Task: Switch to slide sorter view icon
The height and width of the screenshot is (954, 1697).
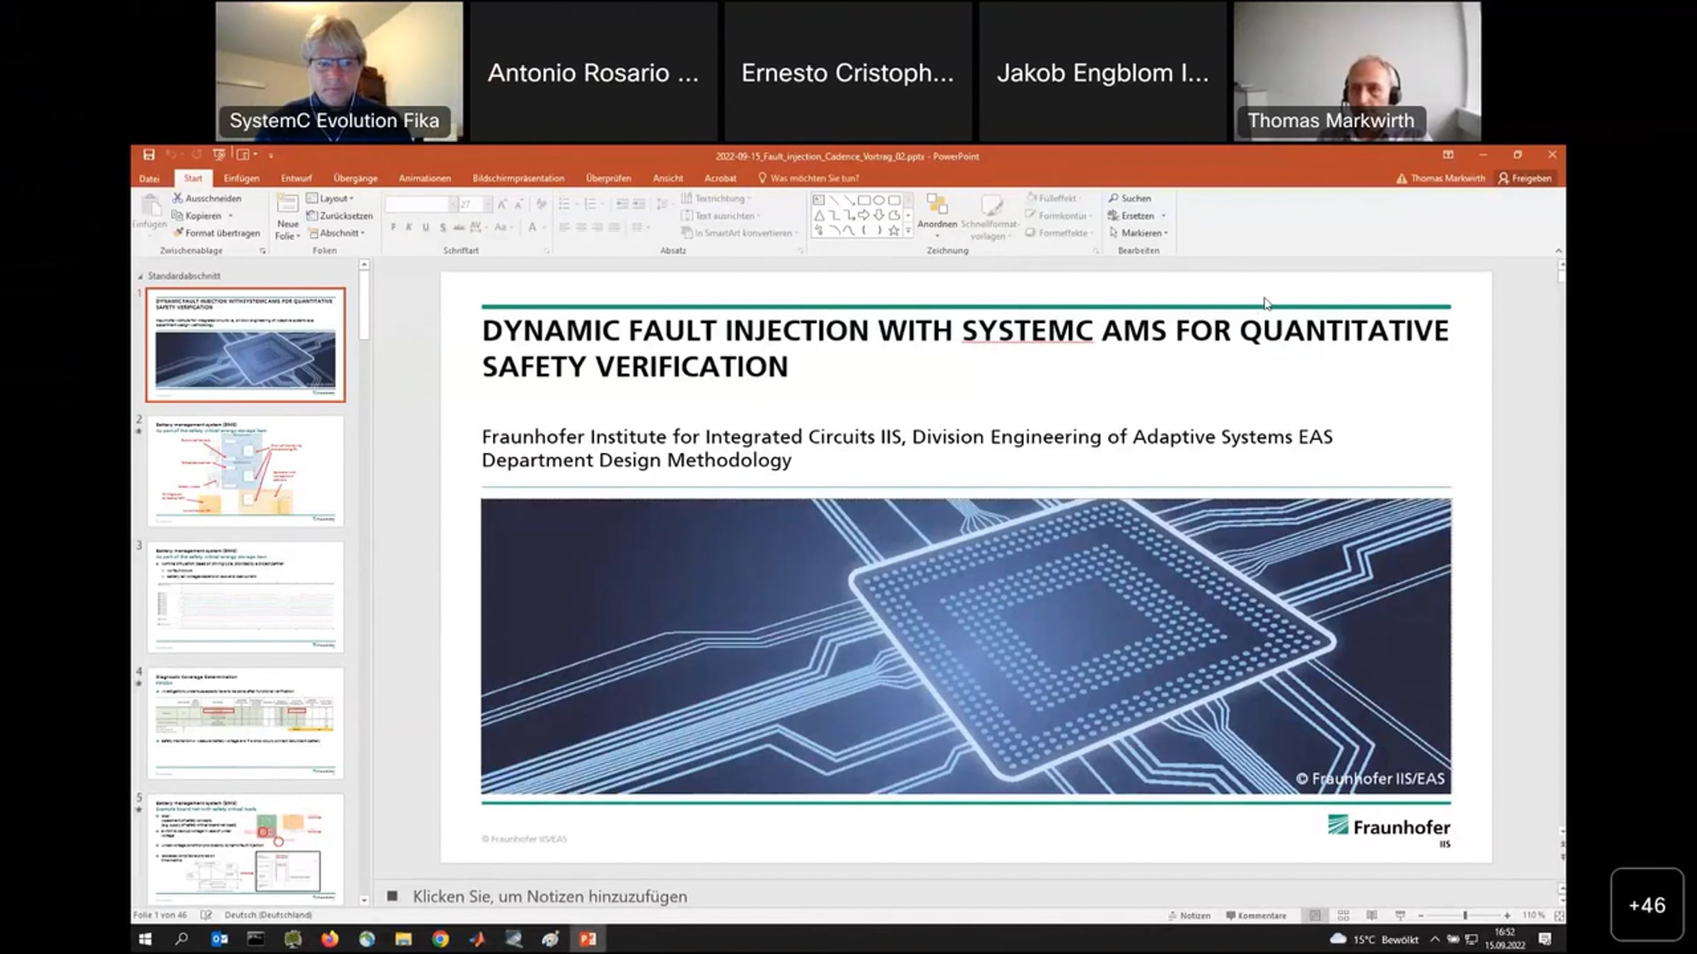Action: (x=1343, y=915)
